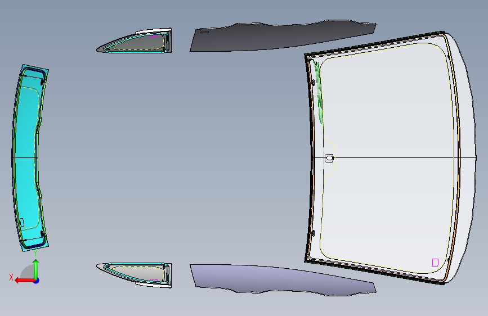This screenshot has width=488, height=316.
Task: Select the lower triangular quarter window
Action: point(134,274)
